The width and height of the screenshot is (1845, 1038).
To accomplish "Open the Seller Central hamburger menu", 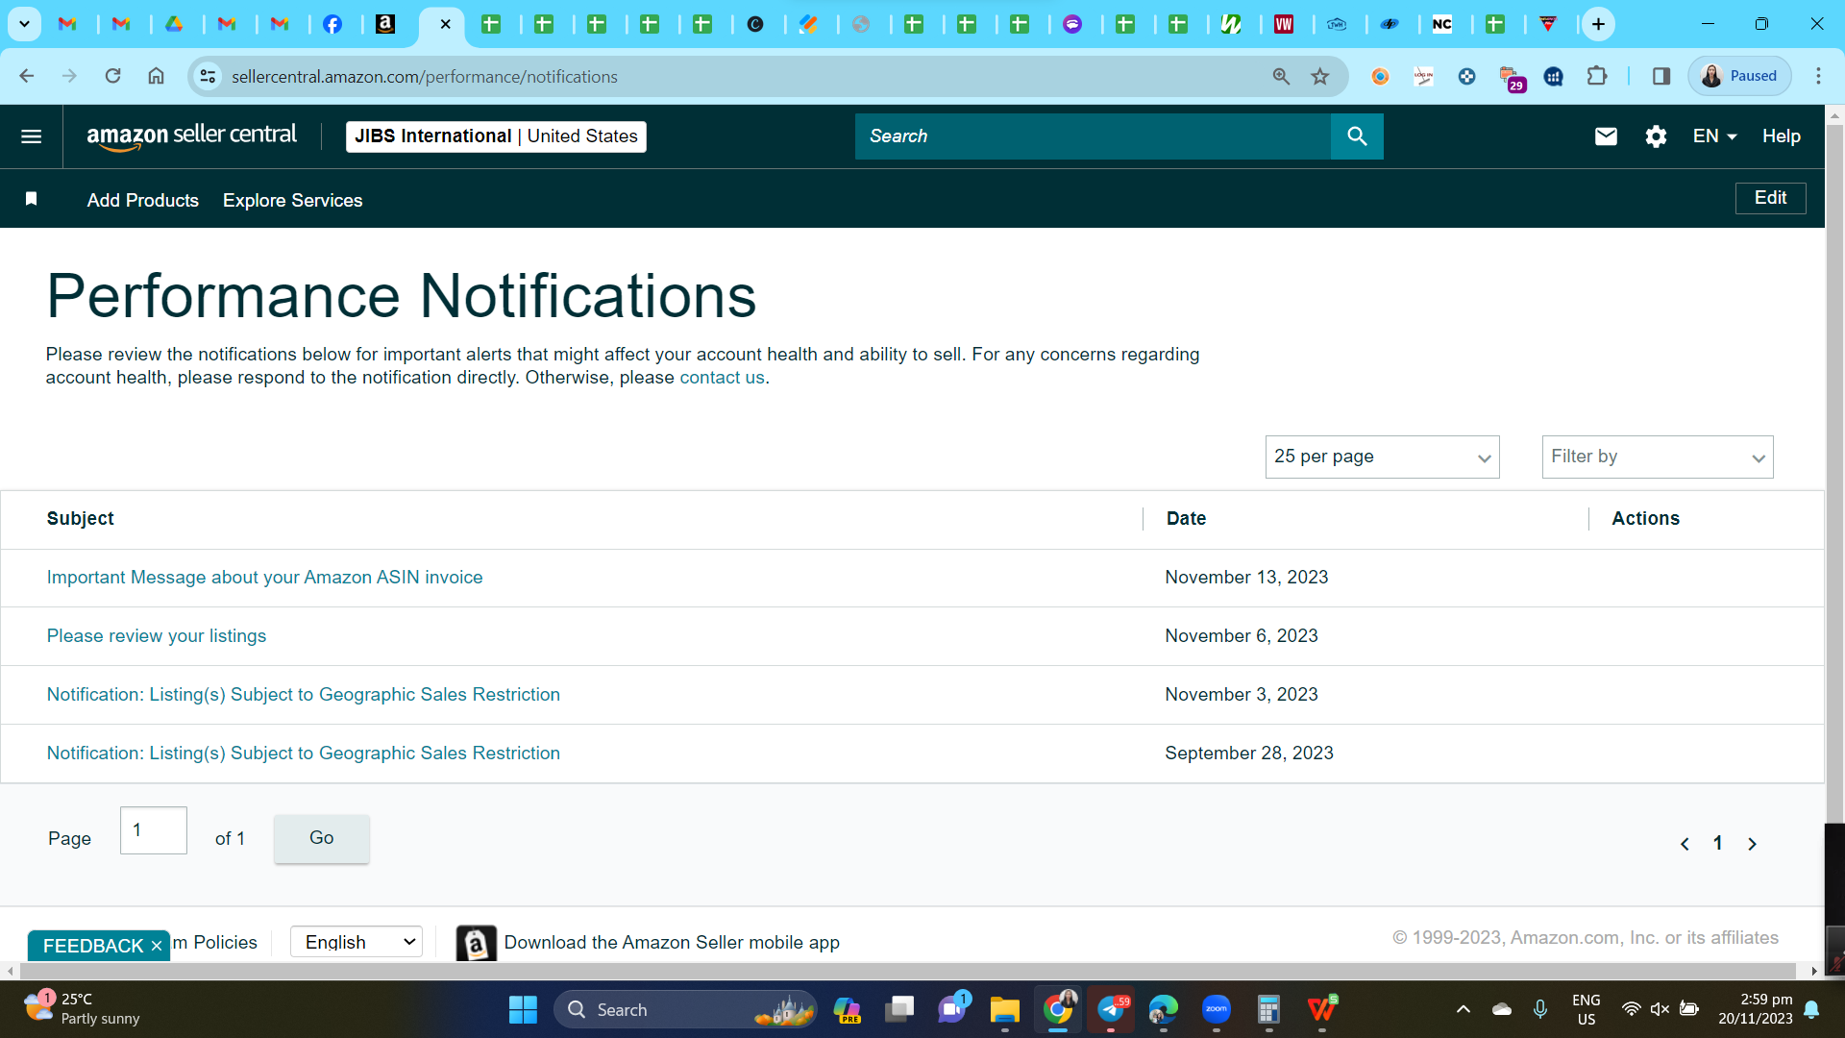I will click(31, 136).
